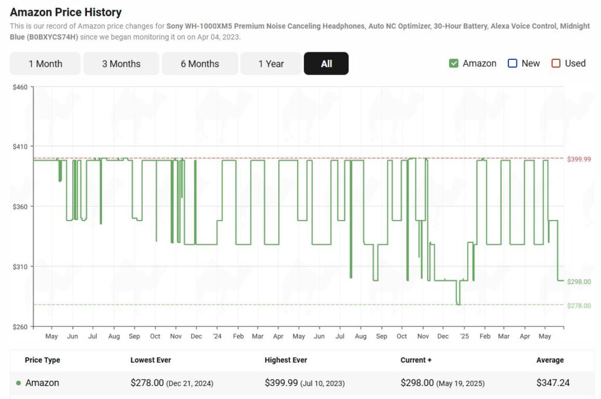
Task: Click the Dec label before '24
Action: click(196, 336)
